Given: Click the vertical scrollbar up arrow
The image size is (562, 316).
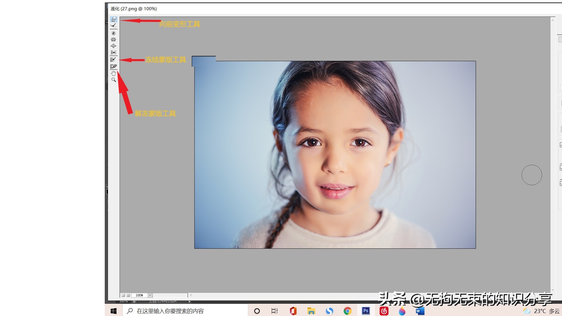Looking at the screenshot, I should (x=553, y=20).
